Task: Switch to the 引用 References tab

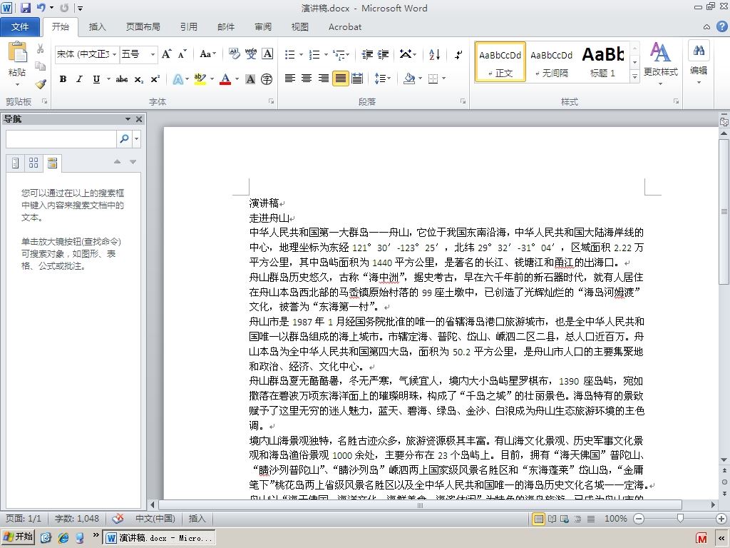Action: coord(188,27)
